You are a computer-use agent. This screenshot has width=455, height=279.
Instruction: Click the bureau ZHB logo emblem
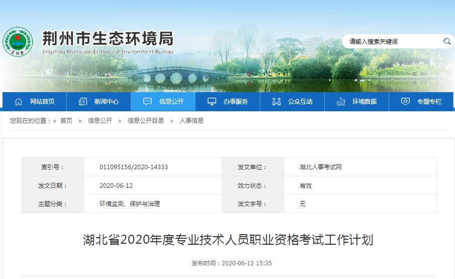point(18,42)
